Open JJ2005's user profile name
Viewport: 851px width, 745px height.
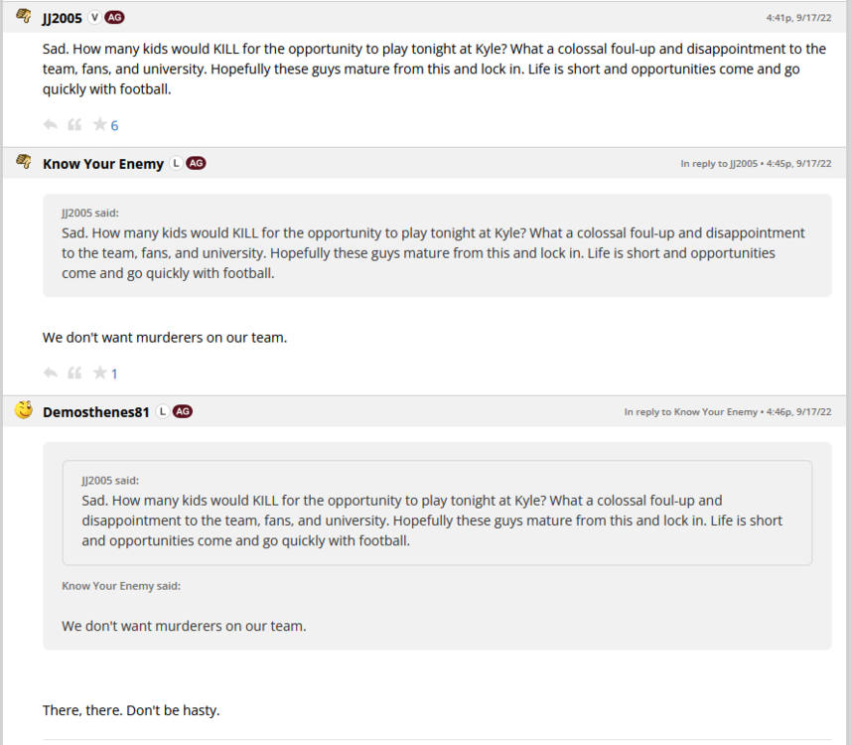[62, 18]
